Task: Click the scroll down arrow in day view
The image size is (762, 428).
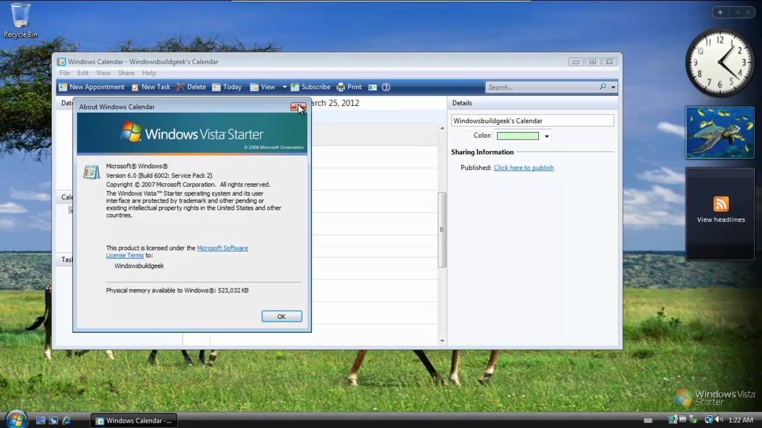Action: [442, 341]
